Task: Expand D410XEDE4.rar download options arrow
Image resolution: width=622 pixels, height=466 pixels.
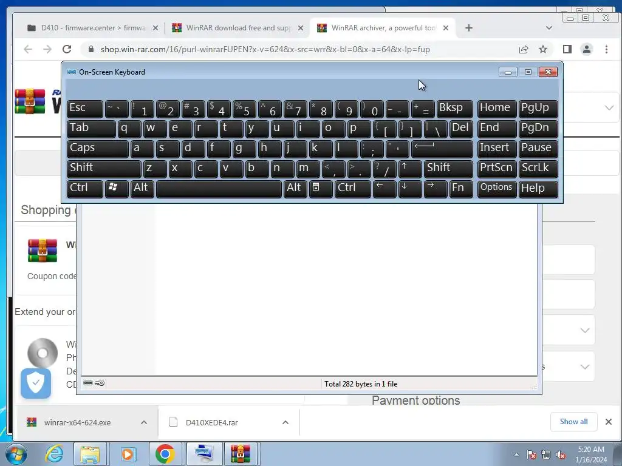Action: (x=285, y=422)
